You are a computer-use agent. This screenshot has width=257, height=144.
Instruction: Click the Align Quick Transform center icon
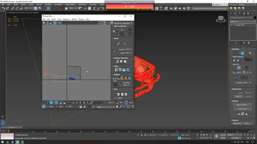[114, 31]
